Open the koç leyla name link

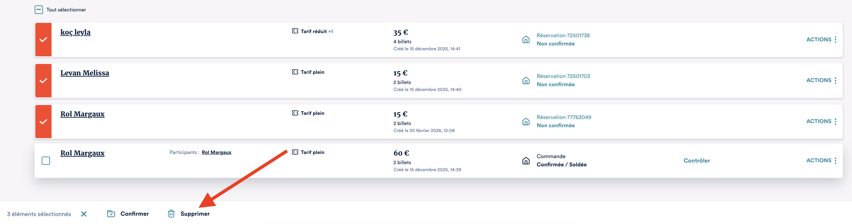pos(75,32)
